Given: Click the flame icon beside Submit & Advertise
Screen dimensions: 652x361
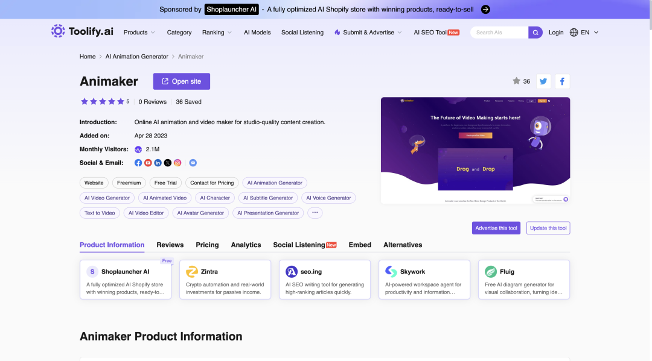Looking at the screenshot, I should (x=337, y=33).
